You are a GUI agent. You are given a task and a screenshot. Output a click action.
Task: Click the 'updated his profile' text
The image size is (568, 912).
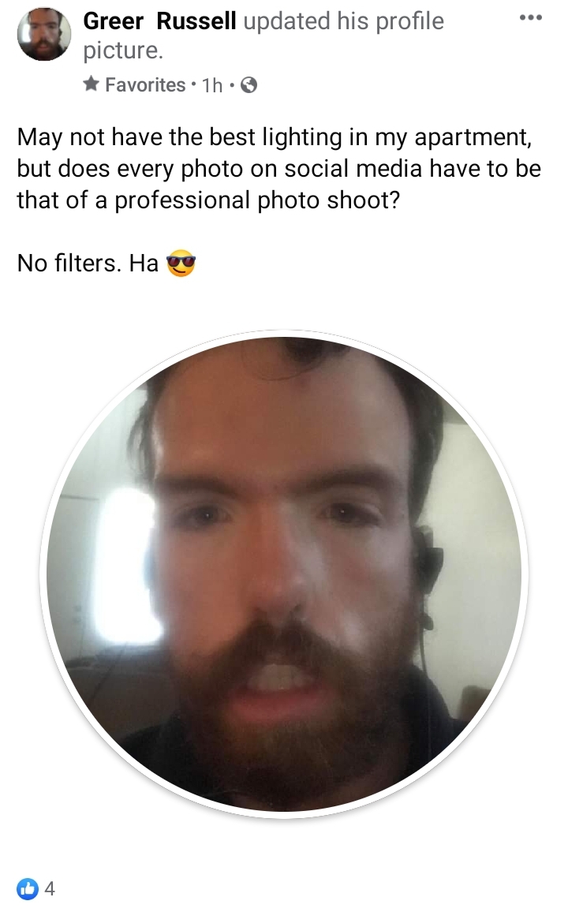[344, 21]
